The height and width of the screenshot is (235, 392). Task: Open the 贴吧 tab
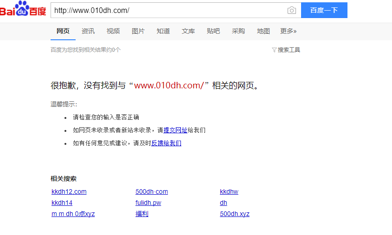click(213, 31)
